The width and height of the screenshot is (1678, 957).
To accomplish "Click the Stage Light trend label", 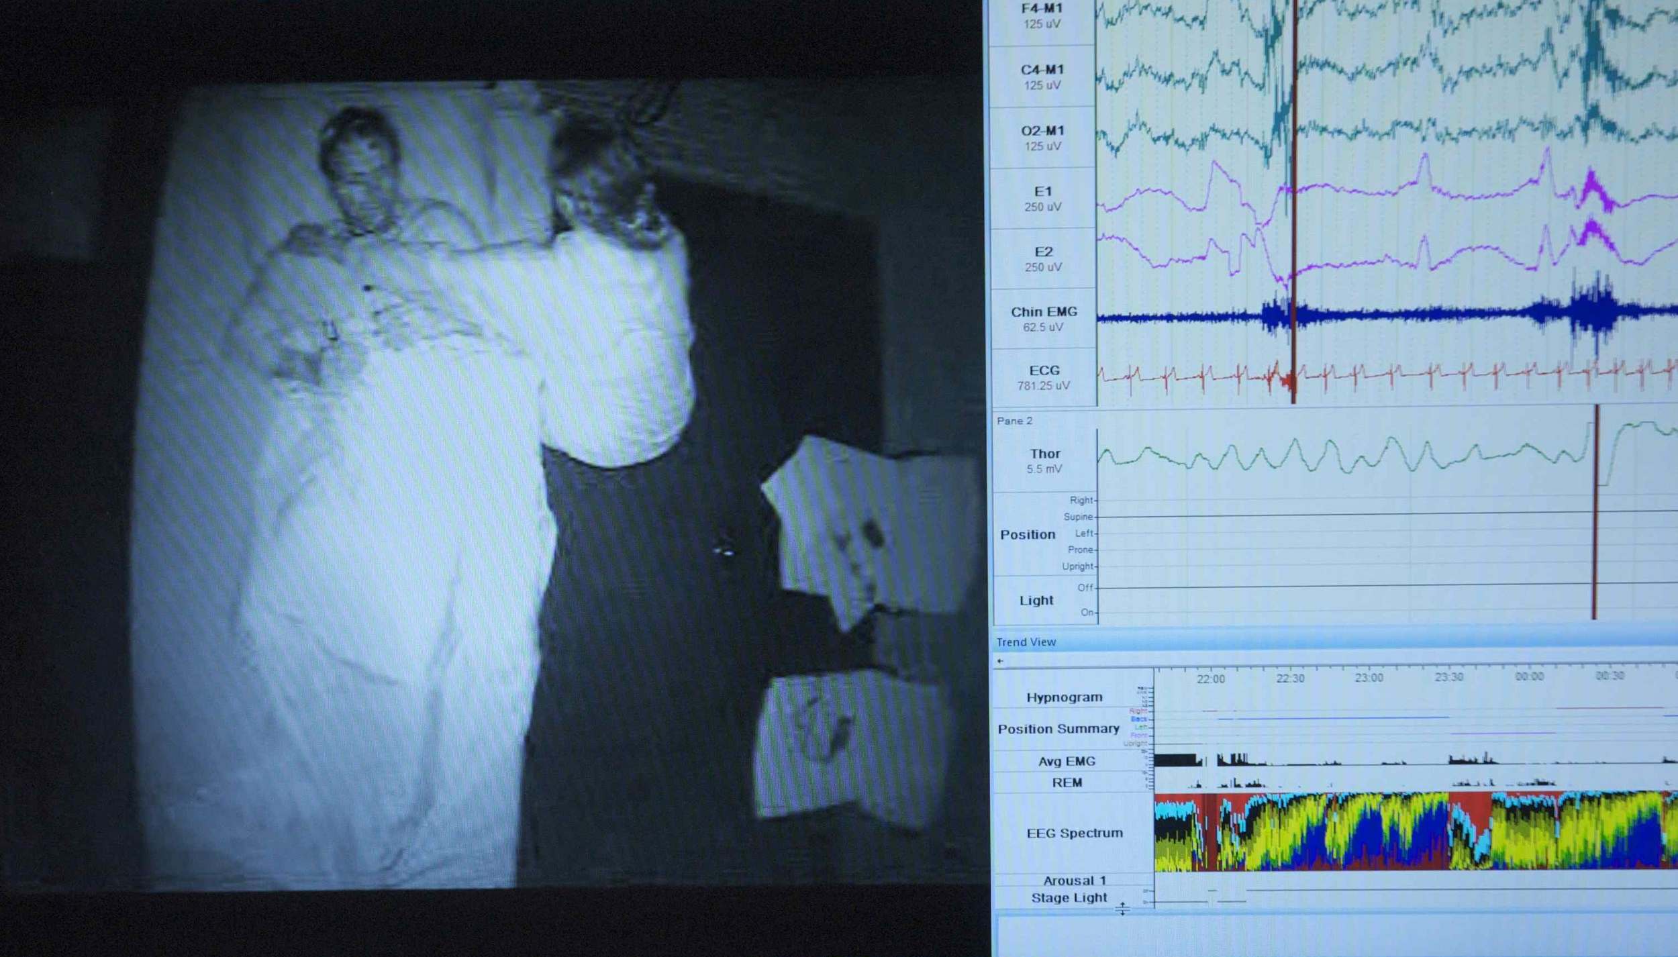I will coord(1069,899).
